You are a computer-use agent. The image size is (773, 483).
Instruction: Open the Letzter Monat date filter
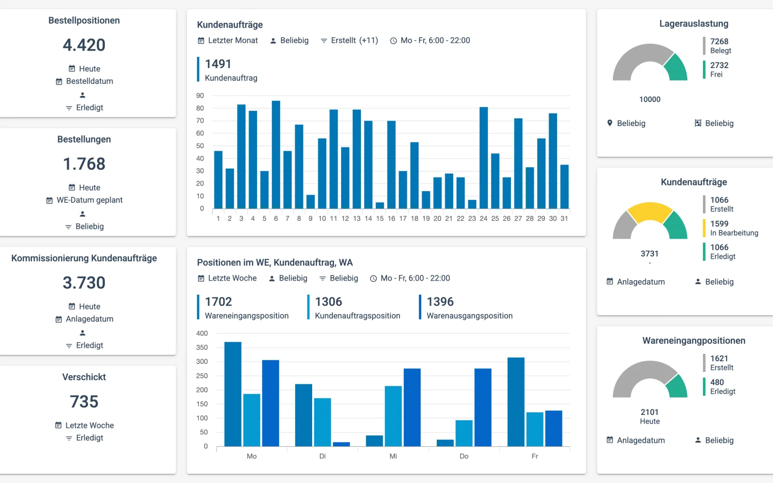point(228,41)
